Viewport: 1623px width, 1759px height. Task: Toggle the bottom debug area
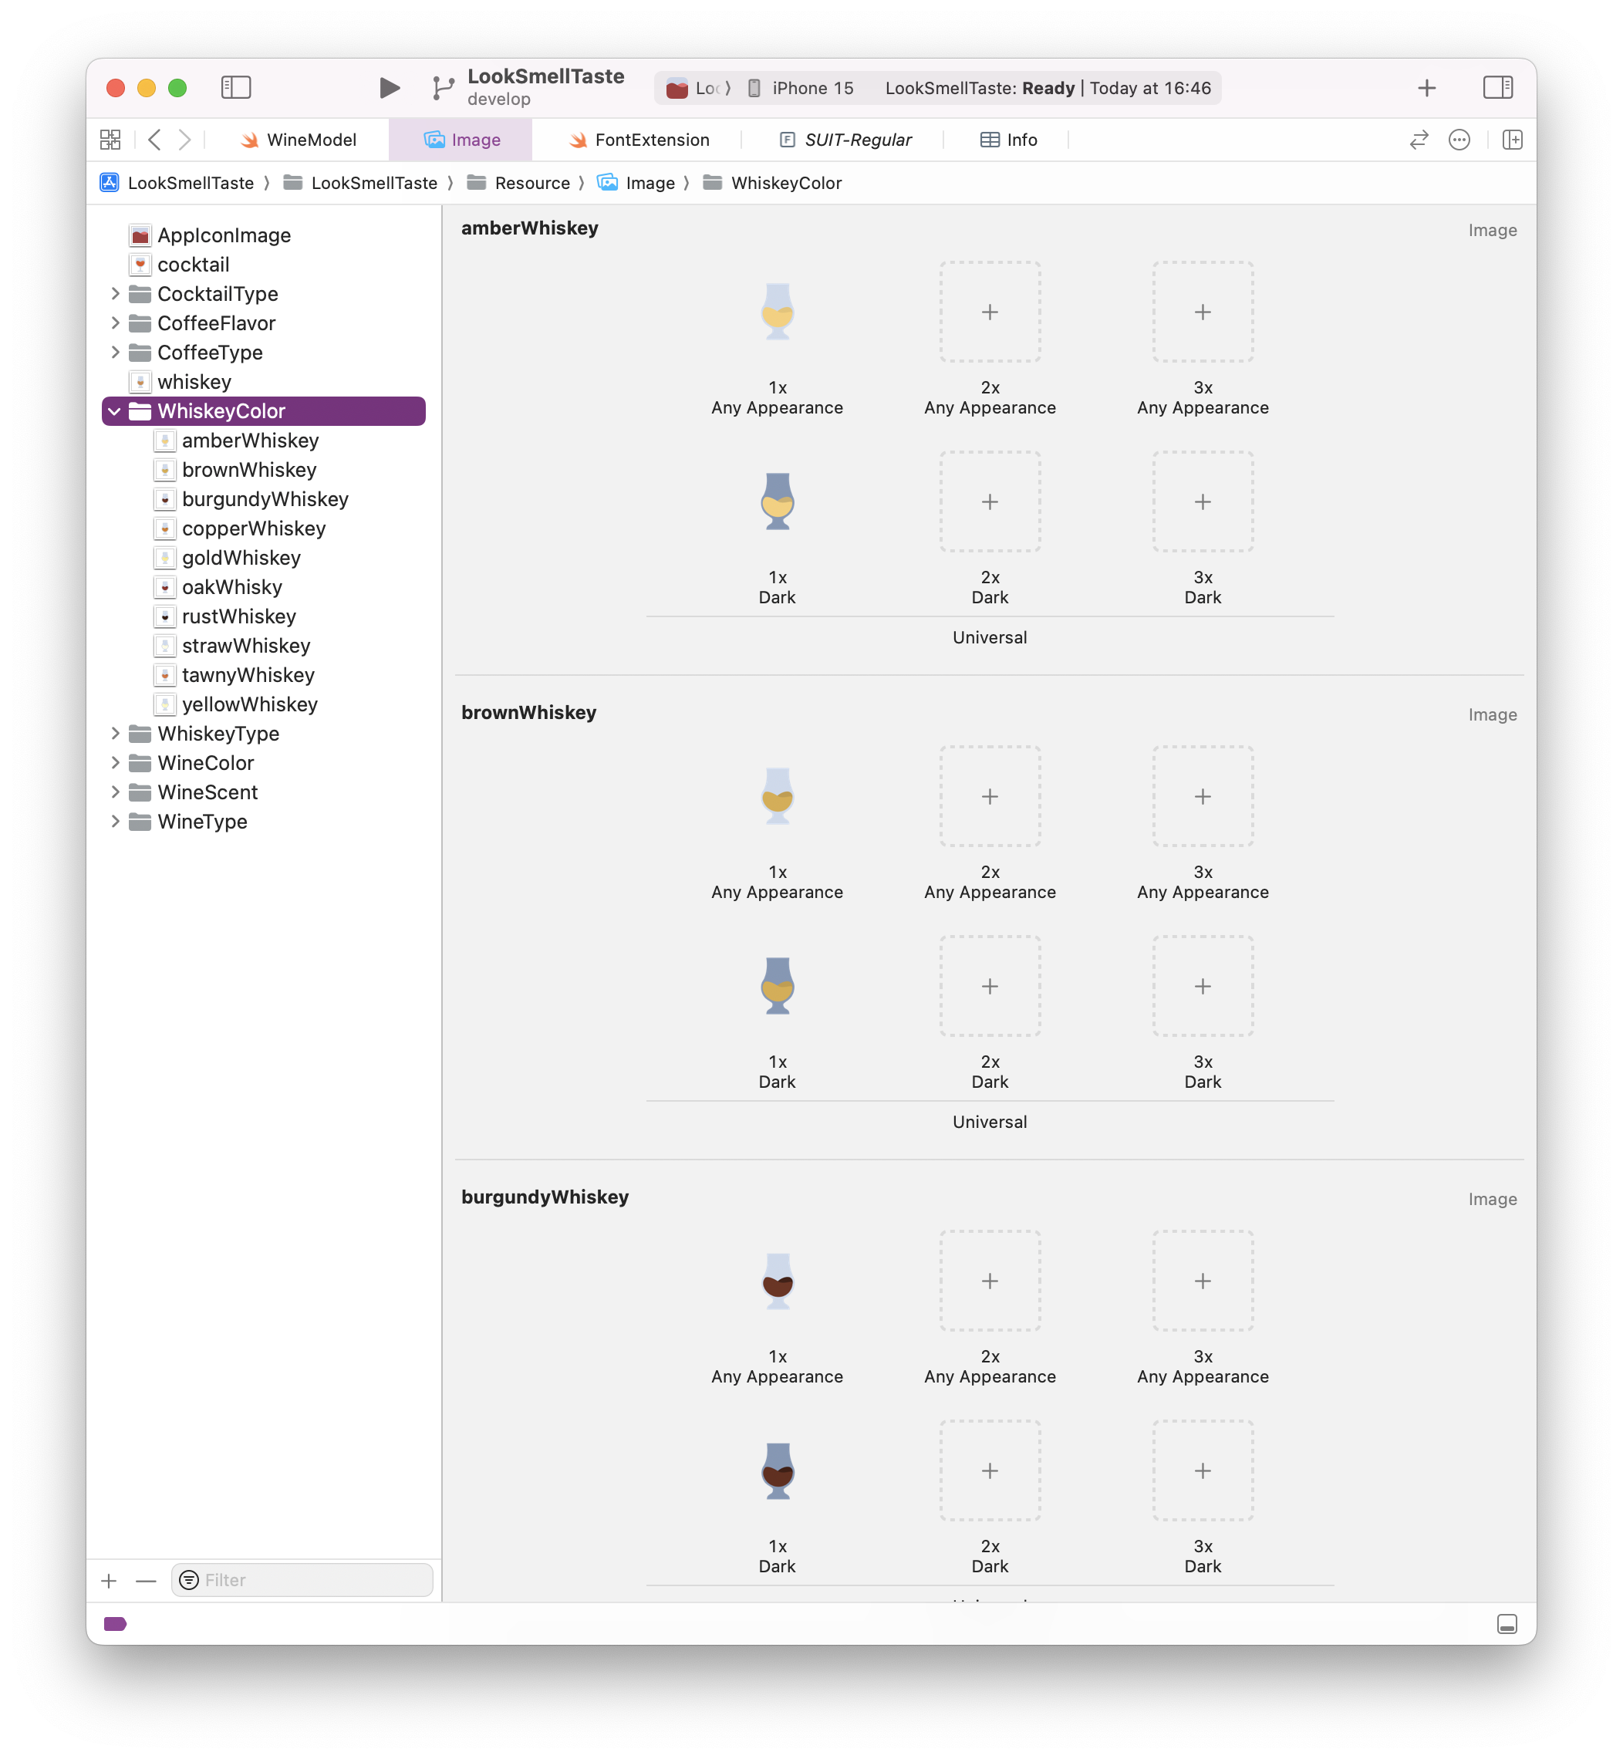(1507, 1624)
